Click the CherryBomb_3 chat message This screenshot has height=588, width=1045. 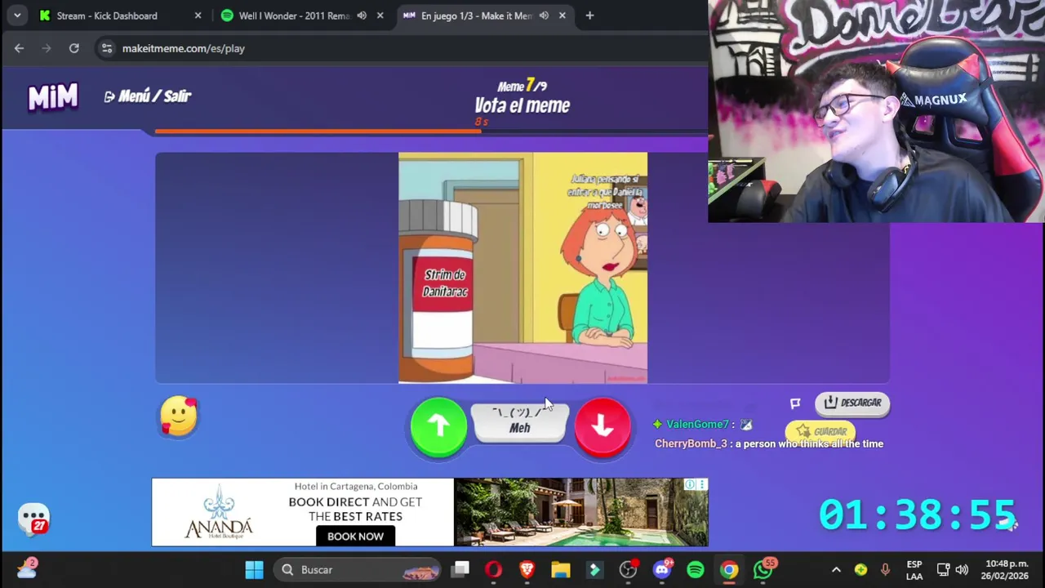(x=769, y=443)
